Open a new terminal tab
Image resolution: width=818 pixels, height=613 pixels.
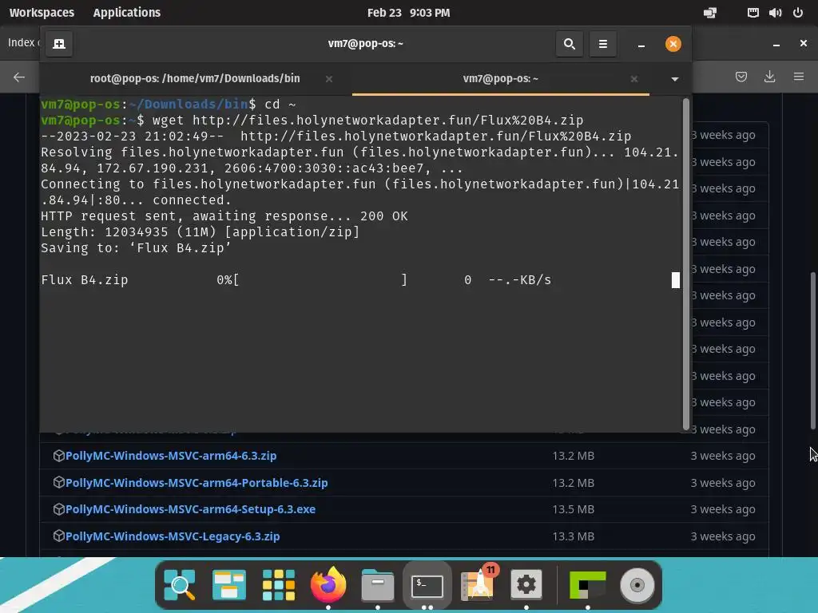pyautogui.click(x=59, y=44)
